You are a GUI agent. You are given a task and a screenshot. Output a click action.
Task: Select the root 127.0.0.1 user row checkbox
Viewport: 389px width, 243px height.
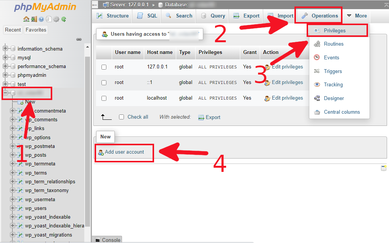pyautogui.click(x=104, y=67)
